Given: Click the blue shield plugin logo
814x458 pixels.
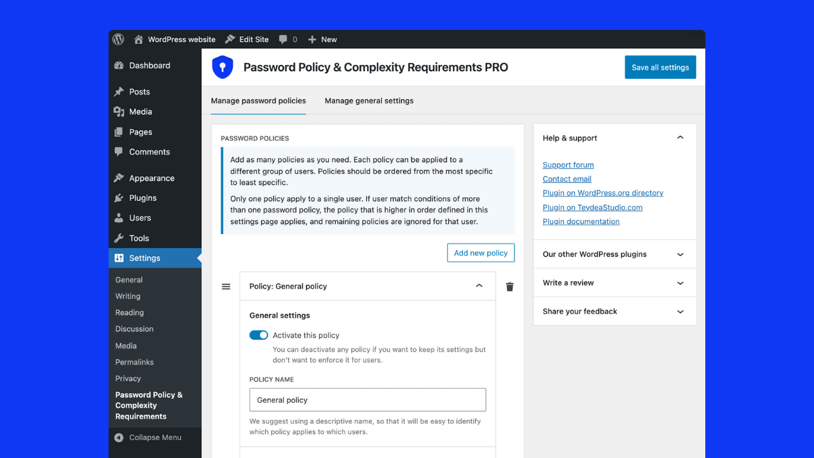Looking at the screenshot, I should tap(223, 67).
